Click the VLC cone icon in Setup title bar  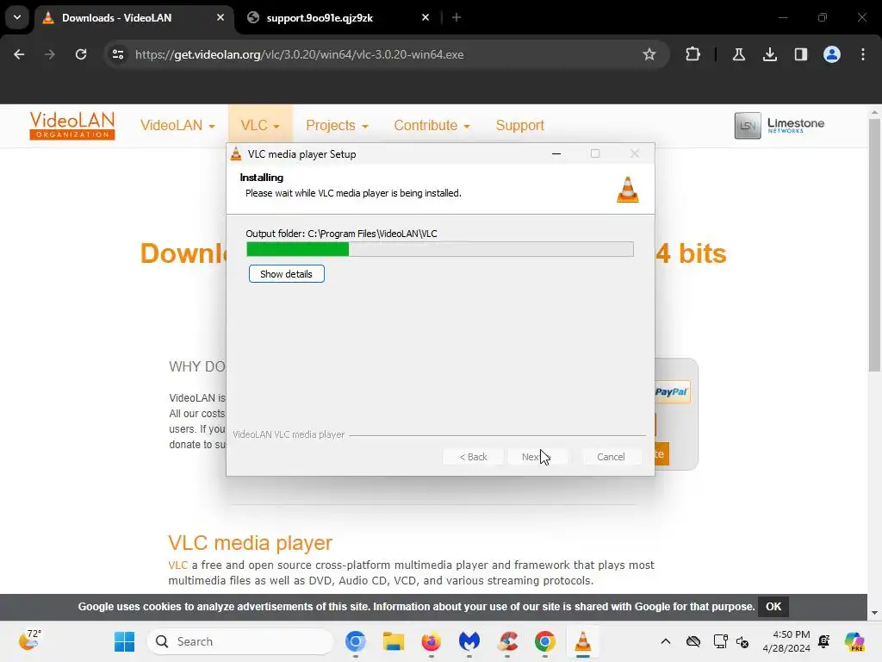[x=236, y=153]
